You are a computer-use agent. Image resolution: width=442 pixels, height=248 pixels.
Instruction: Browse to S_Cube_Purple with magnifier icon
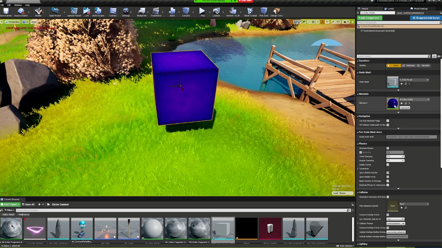click(405, 84)
